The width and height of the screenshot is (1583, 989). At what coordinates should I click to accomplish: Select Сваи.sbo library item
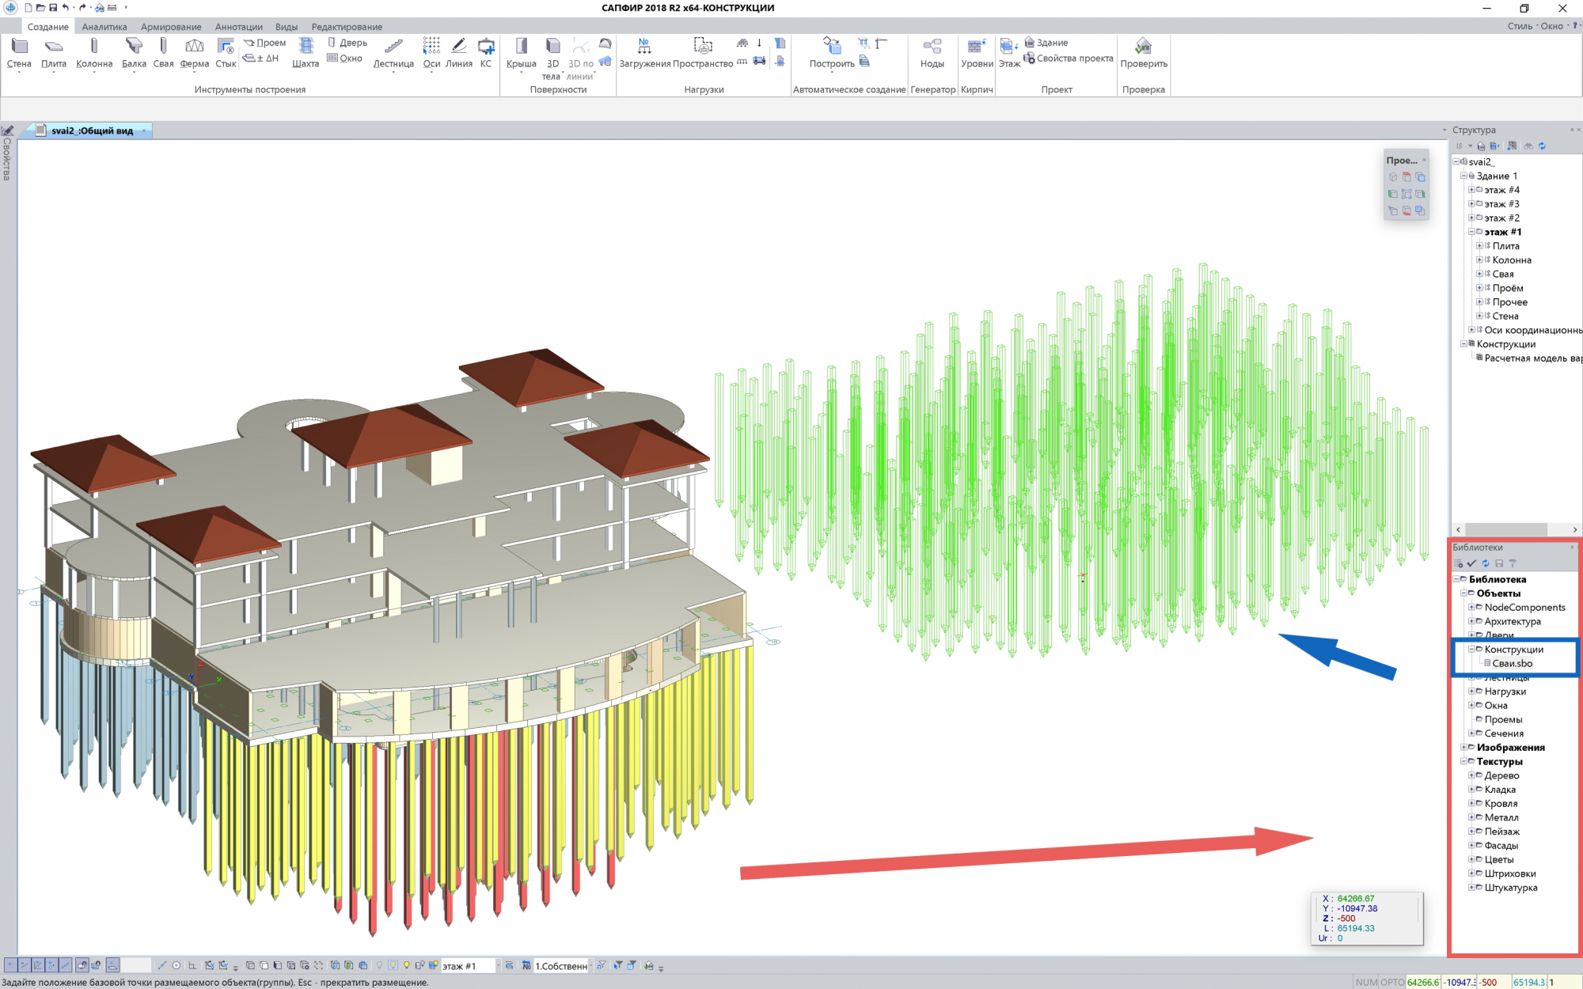pos(1512,663)
